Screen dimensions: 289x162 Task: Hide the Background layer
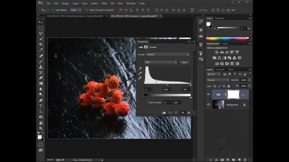pos(208,104)
